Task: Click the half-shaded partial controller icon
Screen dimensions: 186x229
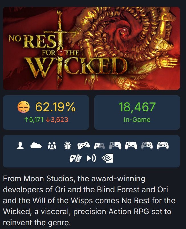Action: (99, 146)
